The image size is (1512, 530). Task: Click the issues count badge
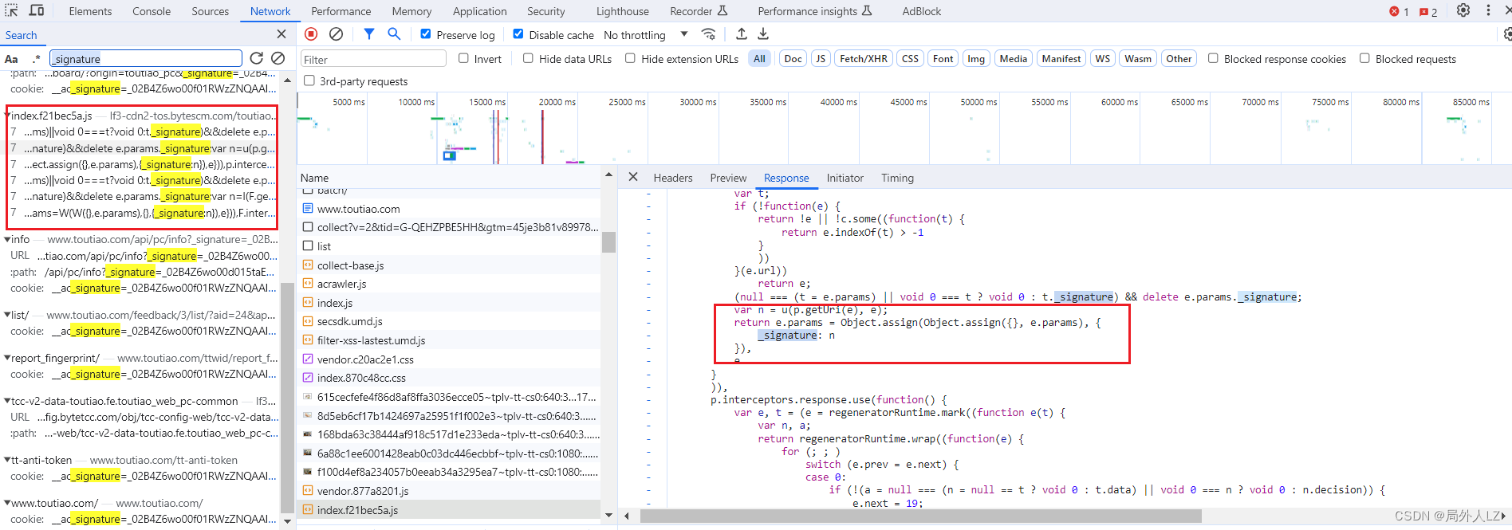pyautogui.click(x=1428, y=11)
